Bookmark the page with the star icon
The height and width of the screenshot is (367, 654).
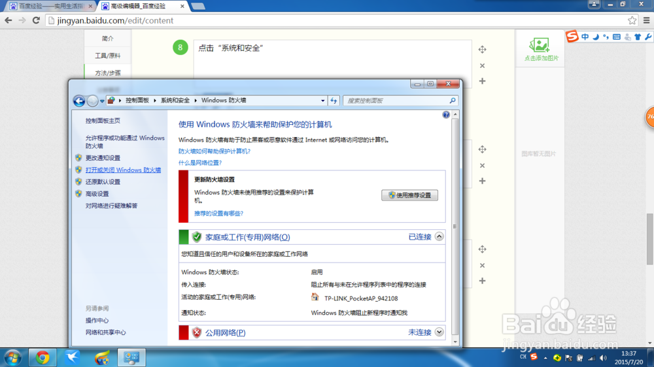(x=632, y=20)
